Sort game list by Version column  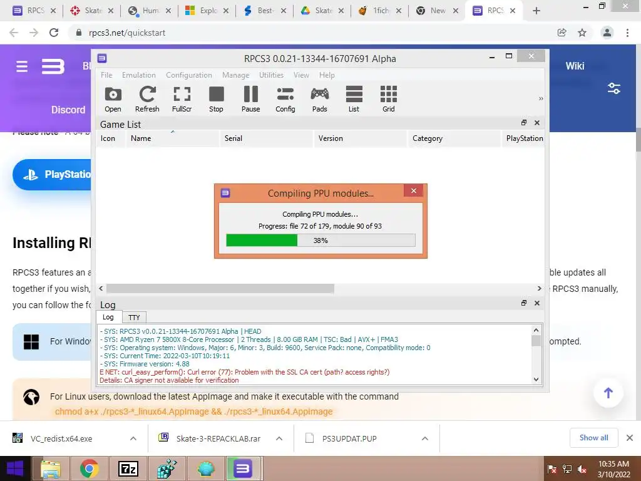click(361, 138)
